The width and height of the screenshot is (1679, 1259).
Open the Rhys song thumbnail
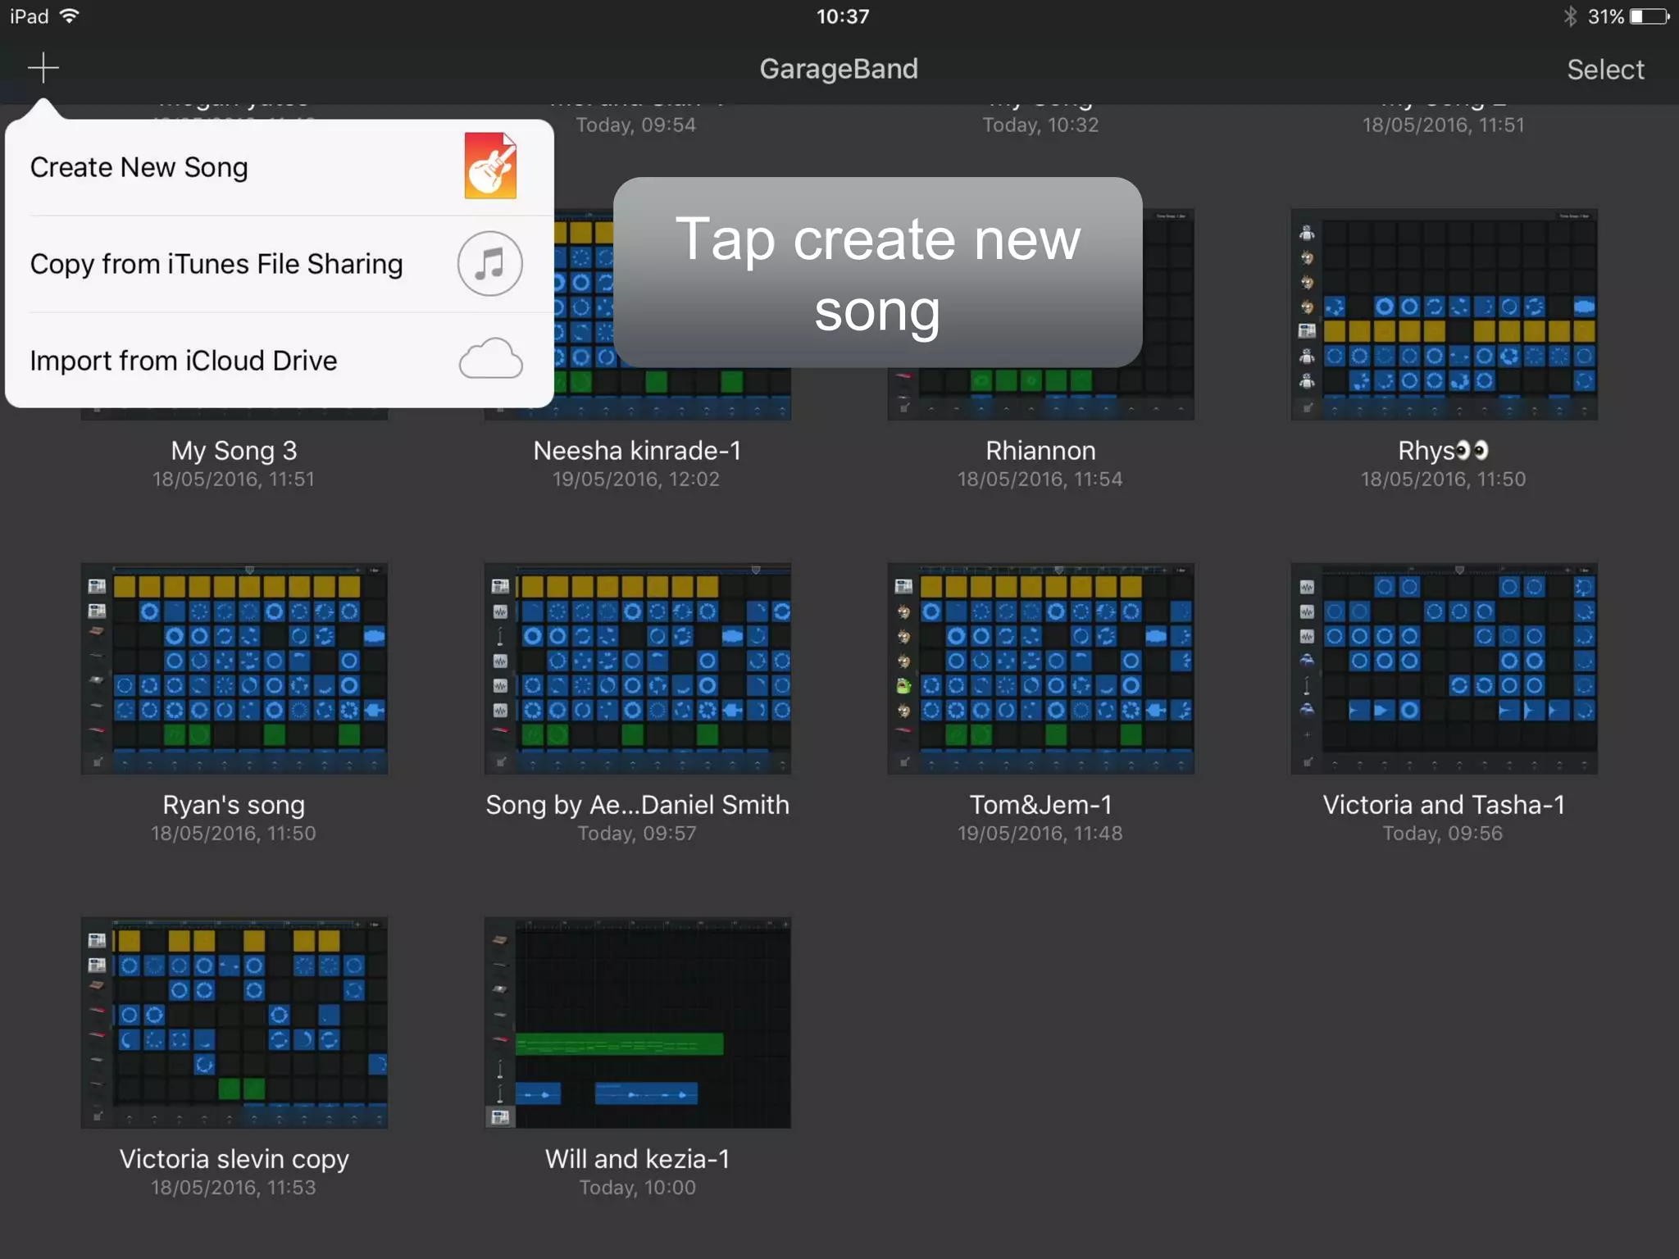click(x=1444, y=315)
